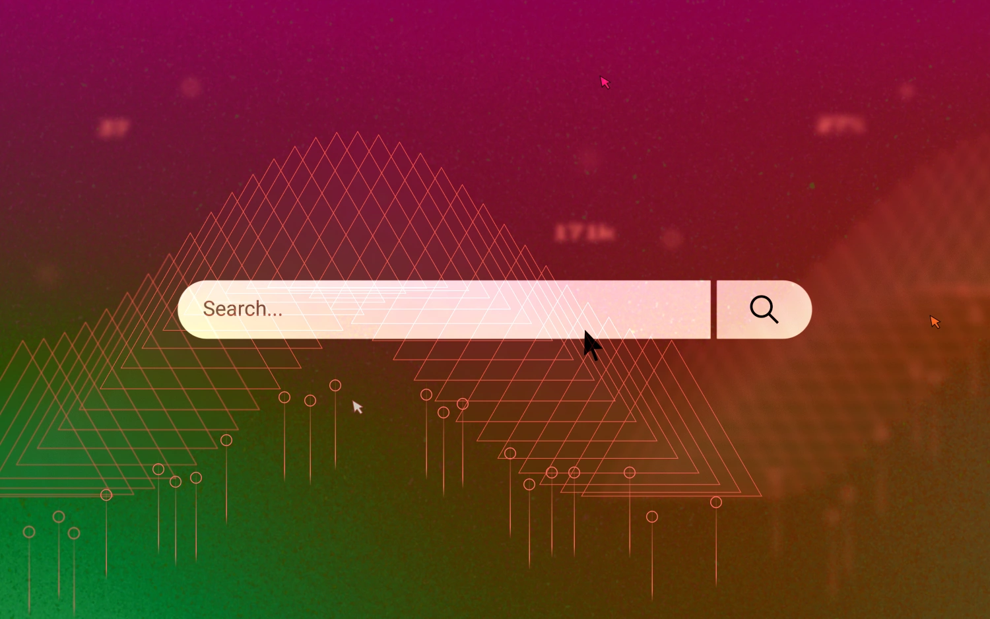Click the blurred 47% label

[840, 125]
